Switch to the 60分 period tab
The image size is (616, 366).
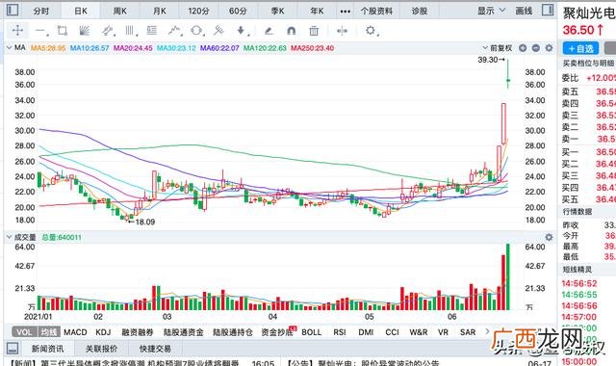click(x=238, y=11)
